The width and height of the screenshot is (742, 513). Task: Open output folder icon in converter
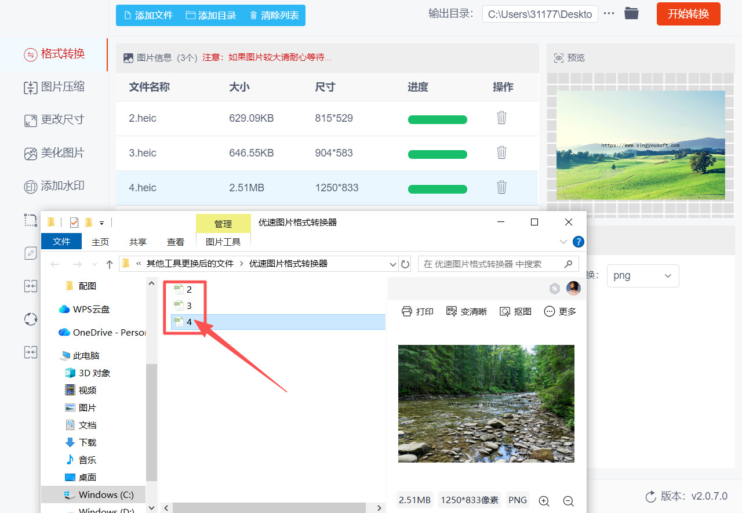tap(631, 13)
